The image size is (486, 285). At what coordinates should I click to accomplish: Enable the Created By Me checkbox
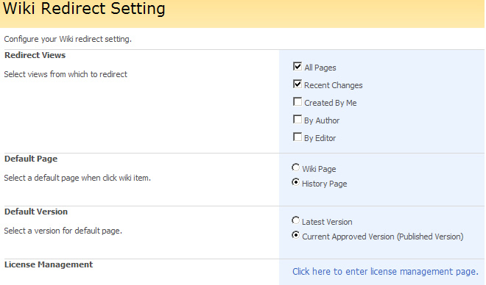[x=297, y=101]
